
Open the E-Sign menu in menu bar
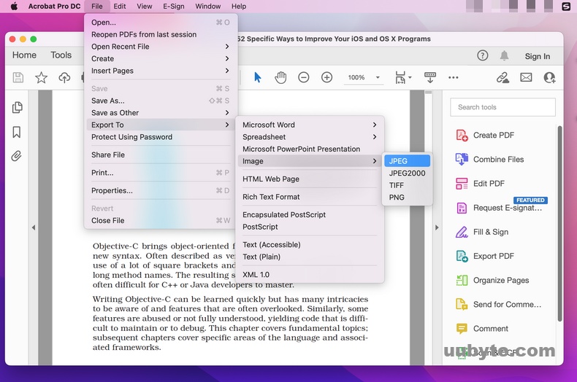(x=174, y=7)
